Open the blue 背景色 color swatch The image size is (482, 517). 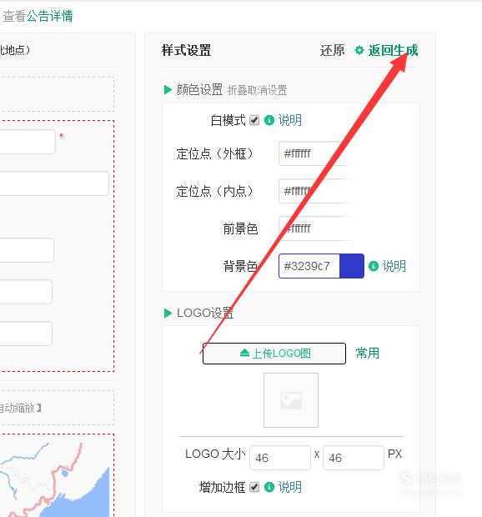(x=352, y=266)
